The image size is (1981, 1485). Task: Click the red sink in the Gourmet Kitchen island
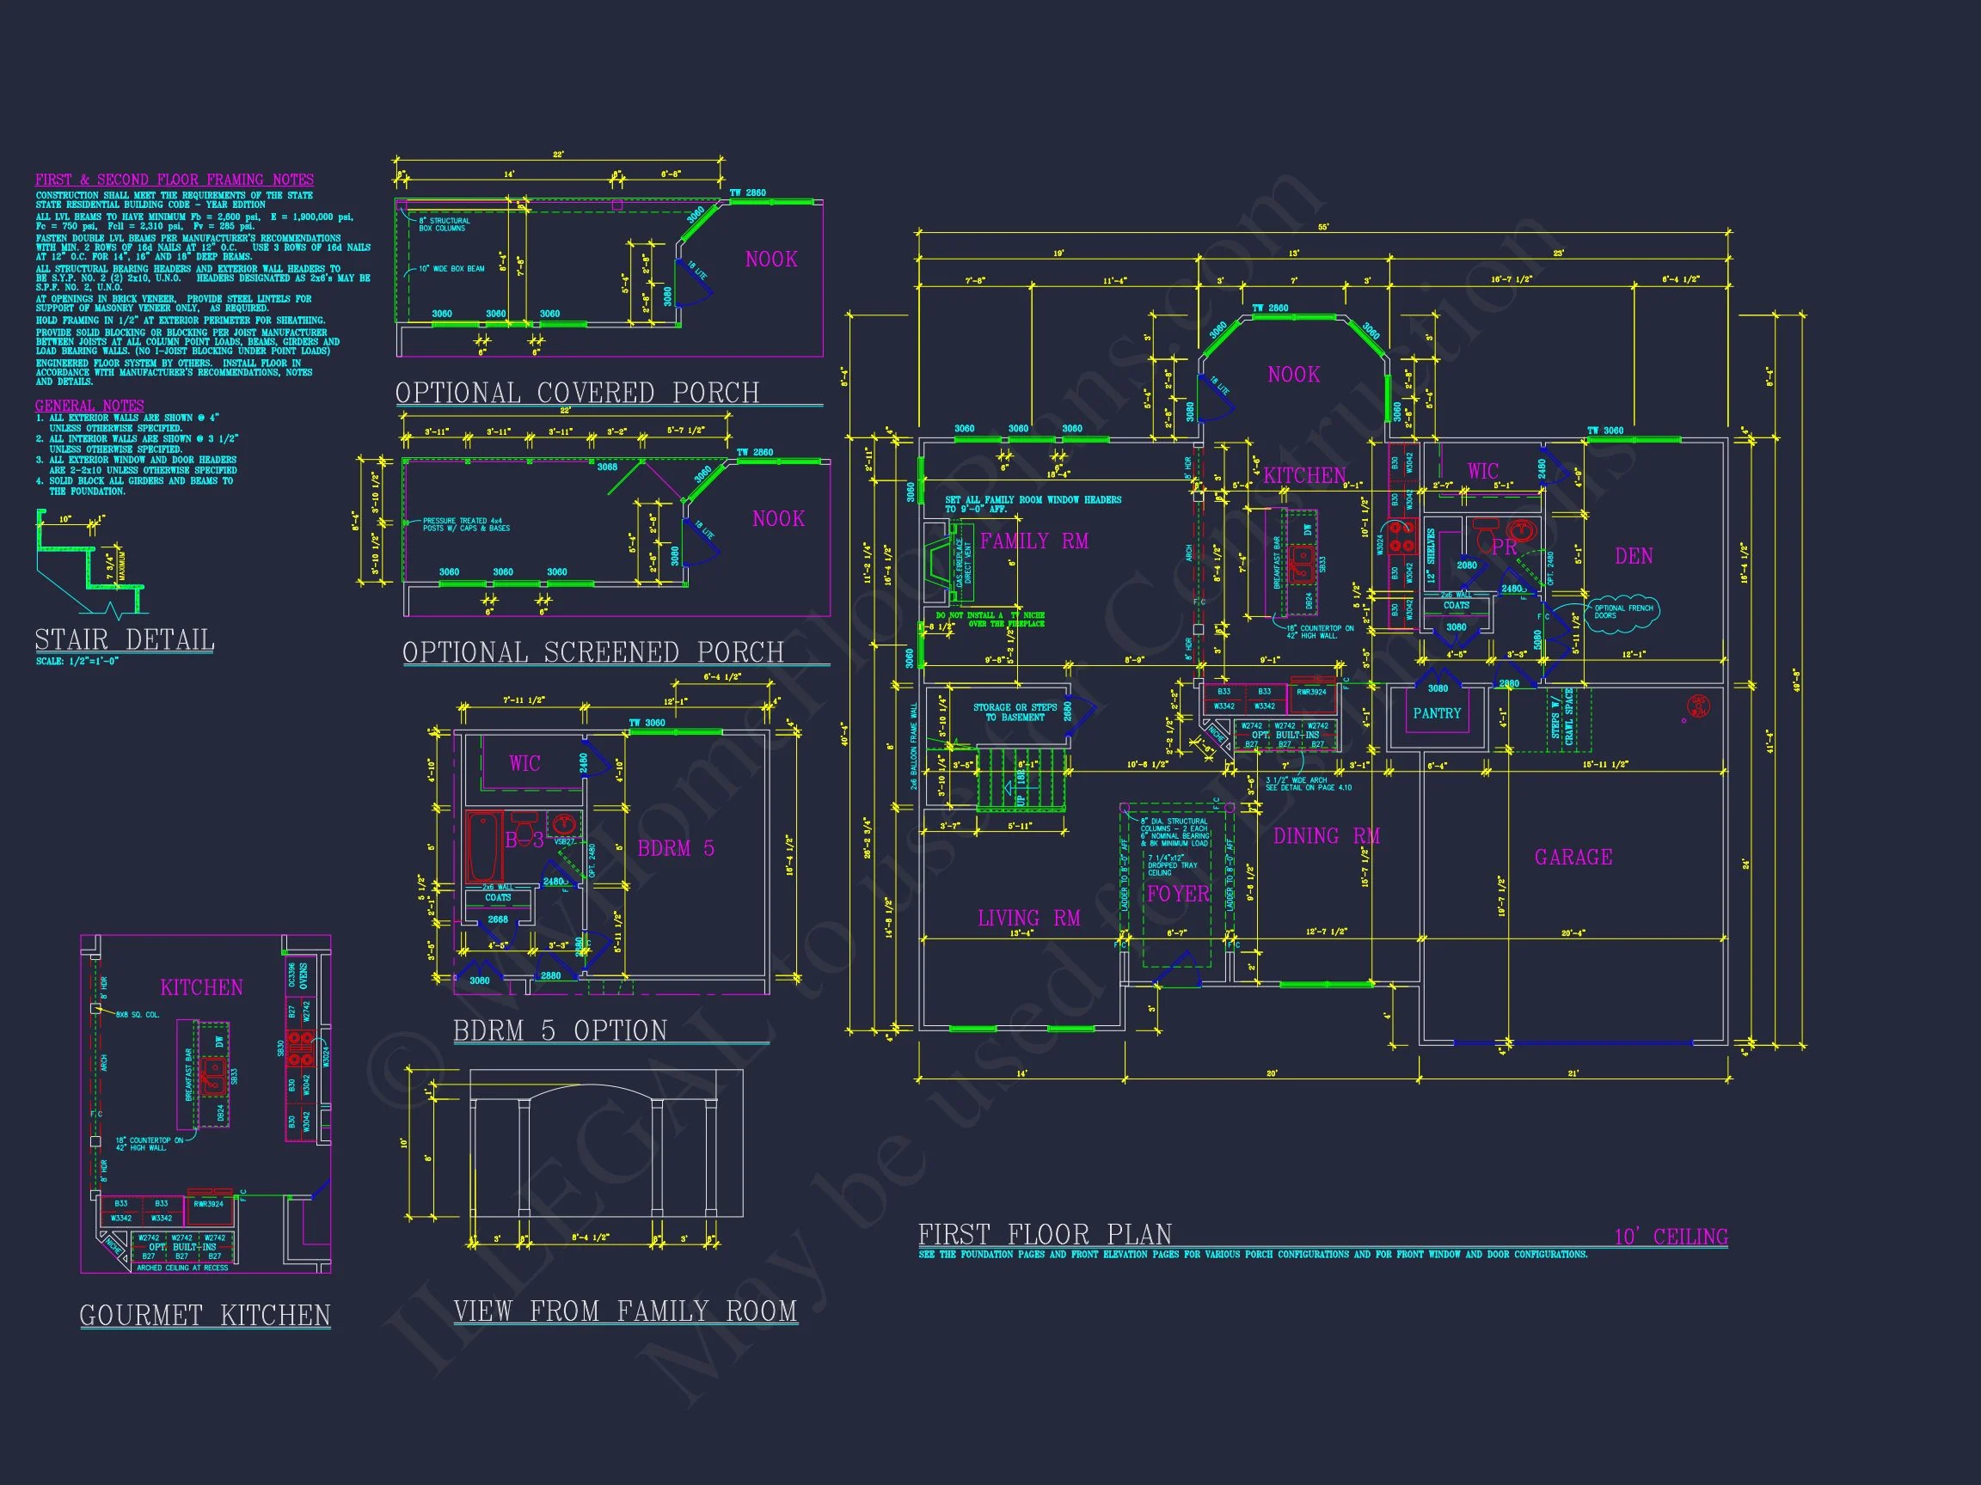pos(214,1077)
